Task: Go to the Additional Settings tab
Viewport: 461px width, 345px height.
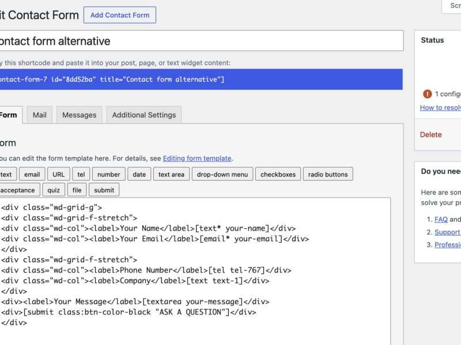Action: 143,115
